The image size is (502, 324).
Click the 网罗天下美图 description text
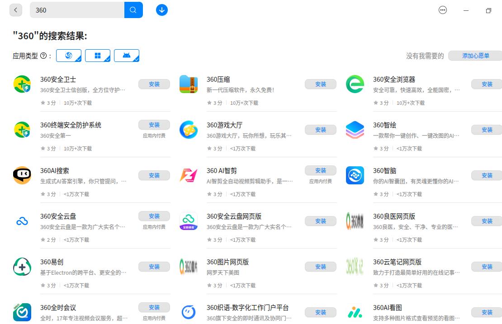click(223, 272)
